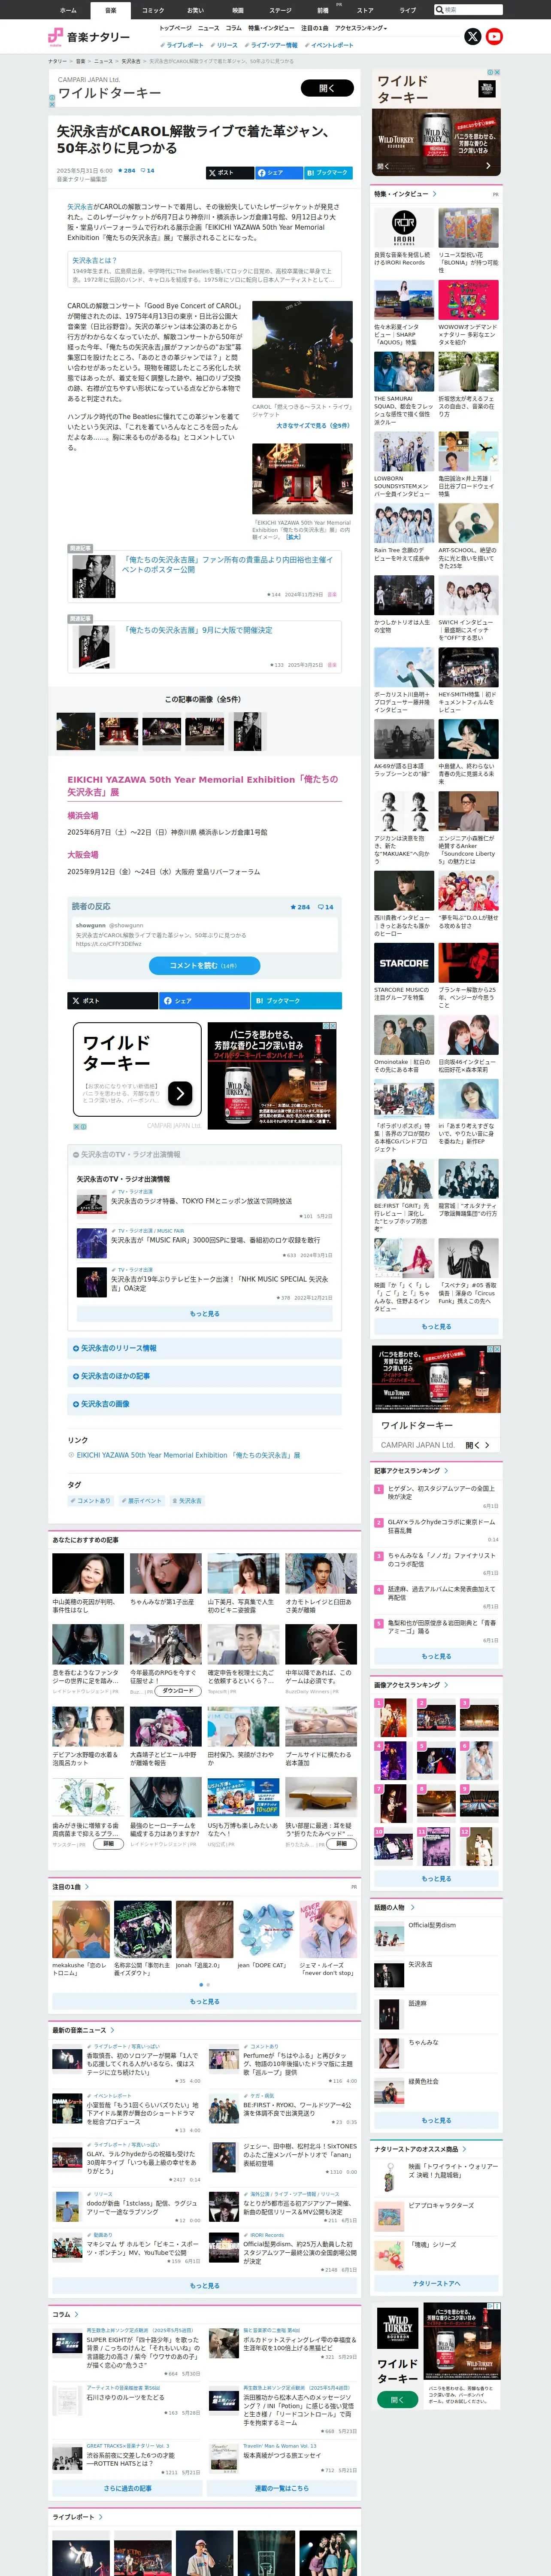The image size is (551, 2576).
Task: Open EIKICHI YAZAWA 50th Year Memorial Exhibition link
Action: pyautogui.click(x=188, y=1455)
